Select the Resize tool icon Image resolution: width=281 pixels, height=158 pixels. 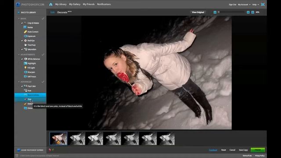tap(25, 27)
